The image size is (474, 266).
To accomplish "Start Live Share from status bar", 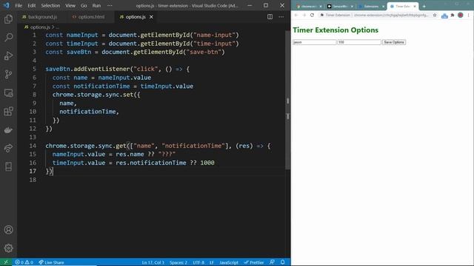I will 51,262.
